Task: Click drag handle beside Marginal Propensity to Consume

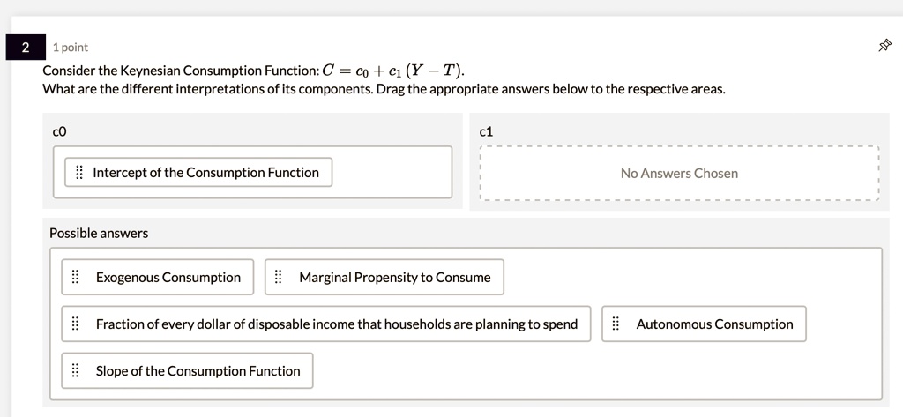Action: click(x=279, y=278)
